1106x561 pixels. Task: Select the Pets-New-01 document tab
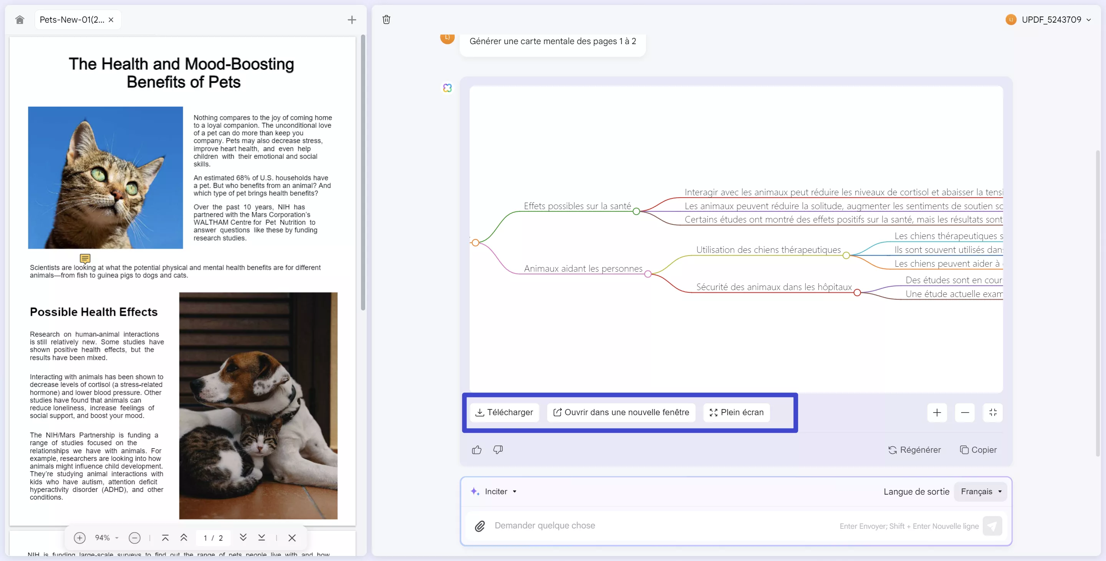78,20
